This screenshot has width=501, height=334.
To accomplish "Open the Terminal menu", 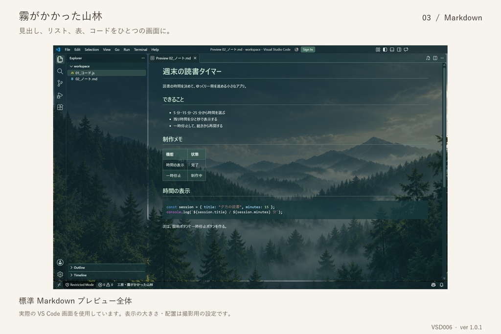I will (140, 49).
